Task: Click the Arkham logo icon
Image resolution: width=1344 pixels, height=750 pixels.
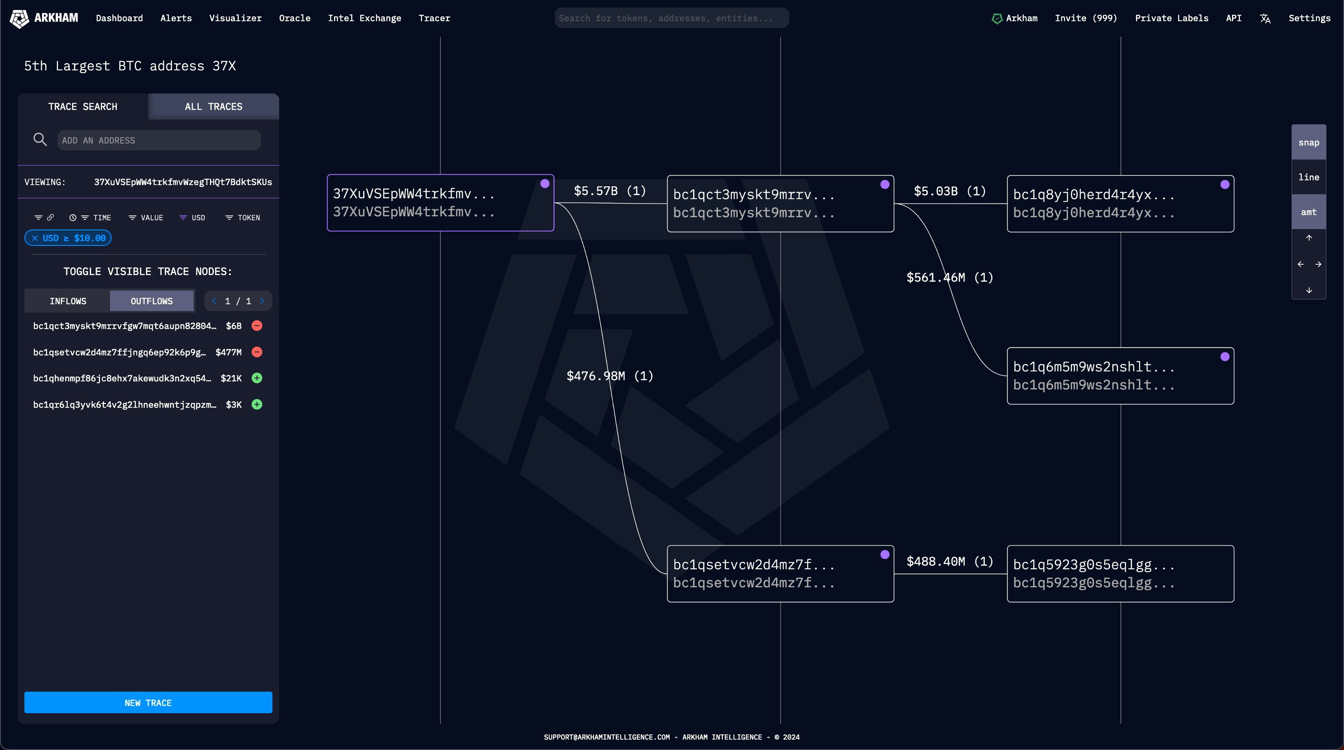Action: [19, 18]
